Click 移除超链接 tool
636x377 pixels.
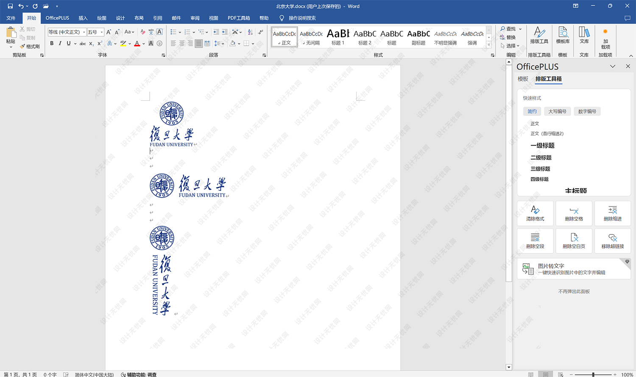tap(613, 240)
